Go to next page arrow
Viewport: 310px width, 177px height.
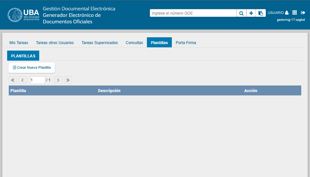pyautogui.click(x=58, y=80)
